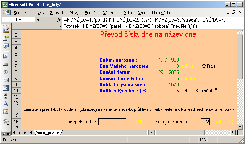The height and width of the screenshot is (144, 245).
Task: Click the vertical scrollbar down arrow
Action: click(240, 127)
